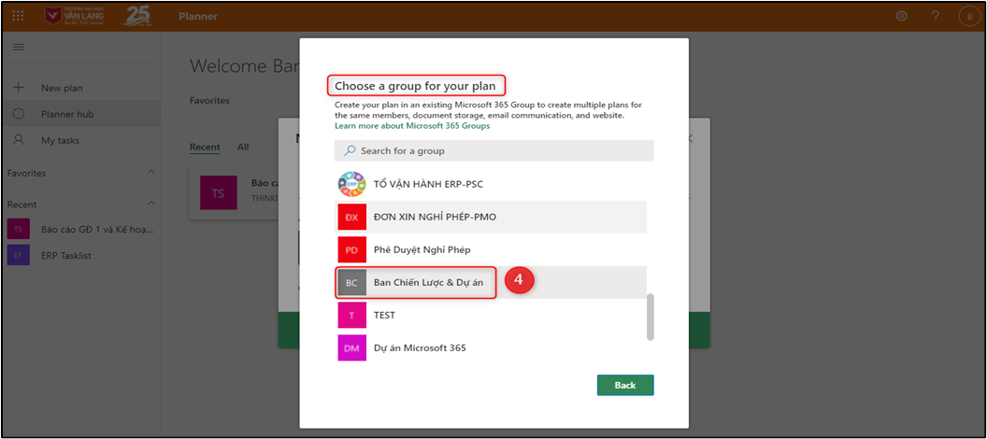Click the Back button
The height and width of the screenshot is (439, 987).
[625, 385]
